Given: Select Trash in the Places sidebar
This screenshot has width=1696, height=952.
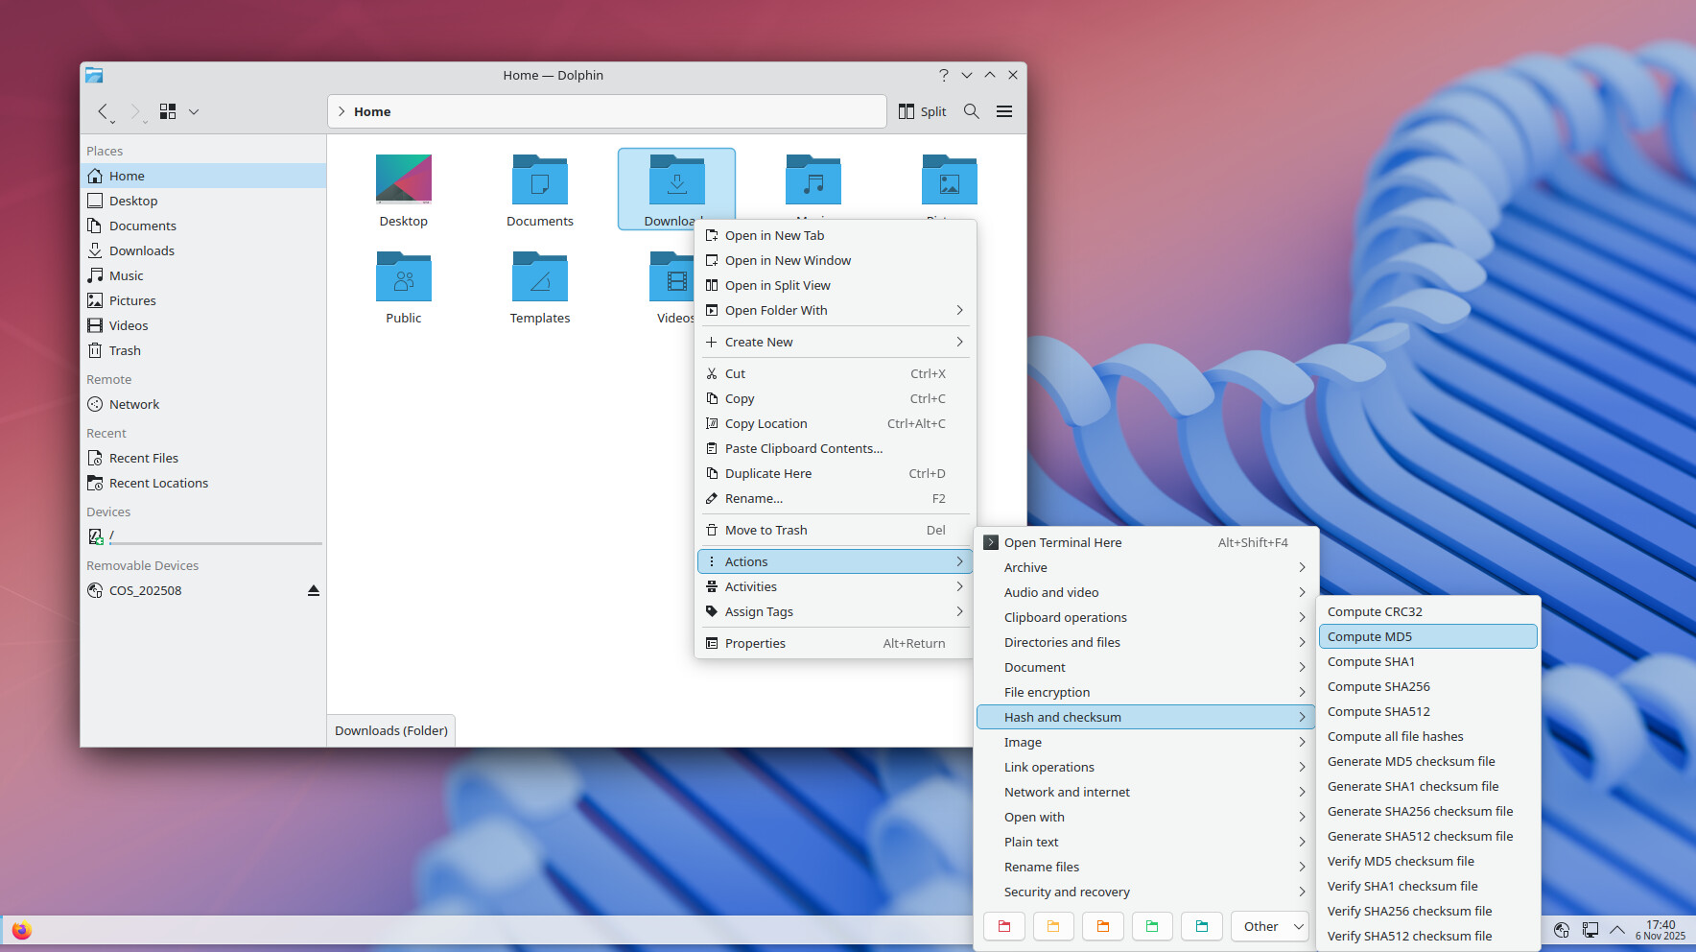Looking at the screenshot, I should click(125, 350).
